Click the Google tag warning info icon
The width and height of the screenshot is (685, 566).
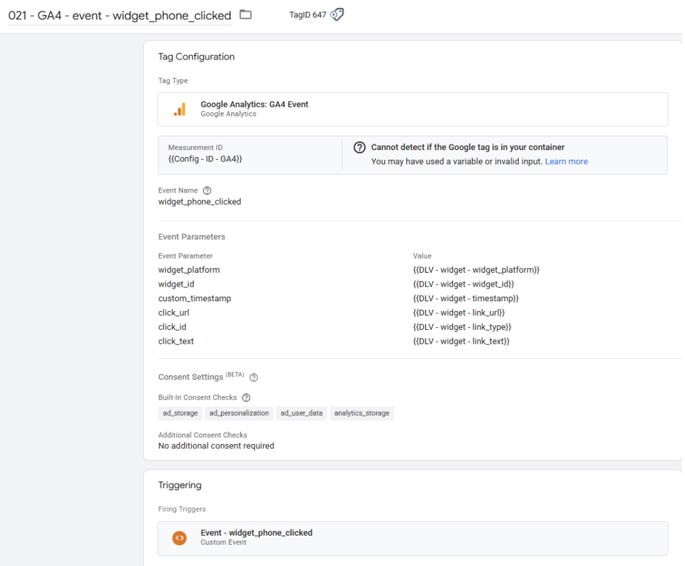click(361, 148)
